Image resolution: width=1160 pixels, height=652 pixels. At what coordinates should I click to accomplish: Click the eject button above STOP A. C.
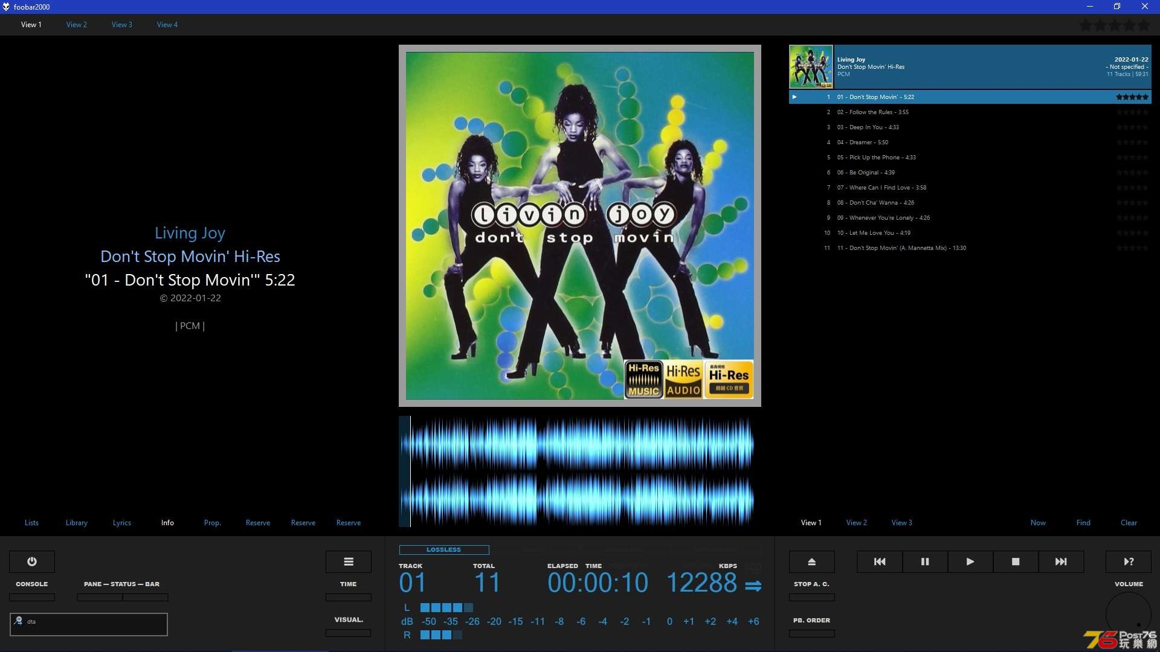click(x=812, y=561)
